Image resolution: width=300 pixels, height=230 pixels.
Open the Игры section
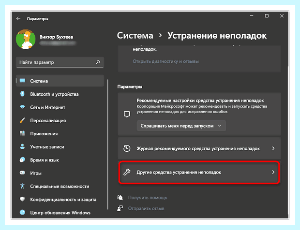coord(60,173)
